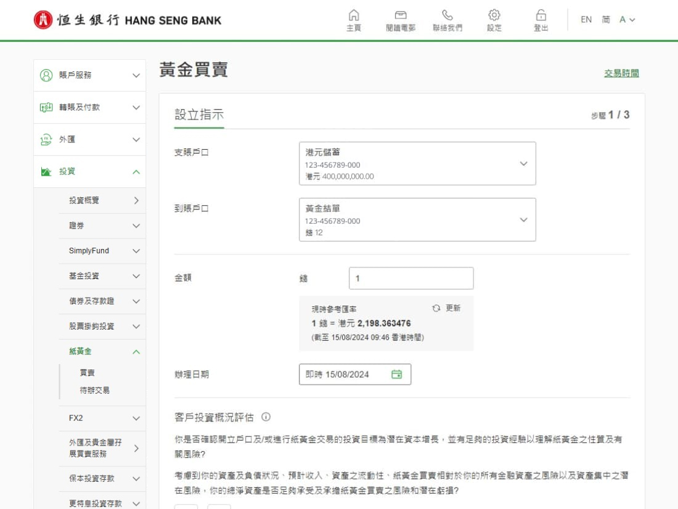Open the debit account dropdown
This screenshot has height=509, width=678.
(417, 163)
